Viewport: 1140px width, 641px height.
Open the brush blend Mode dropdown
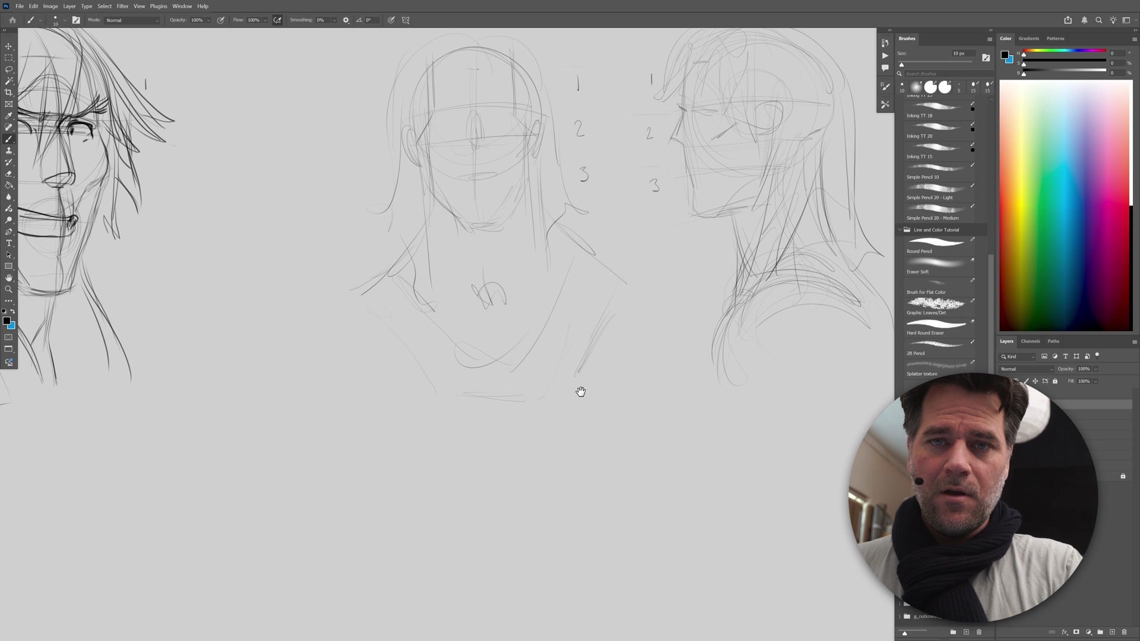point(132,20)
